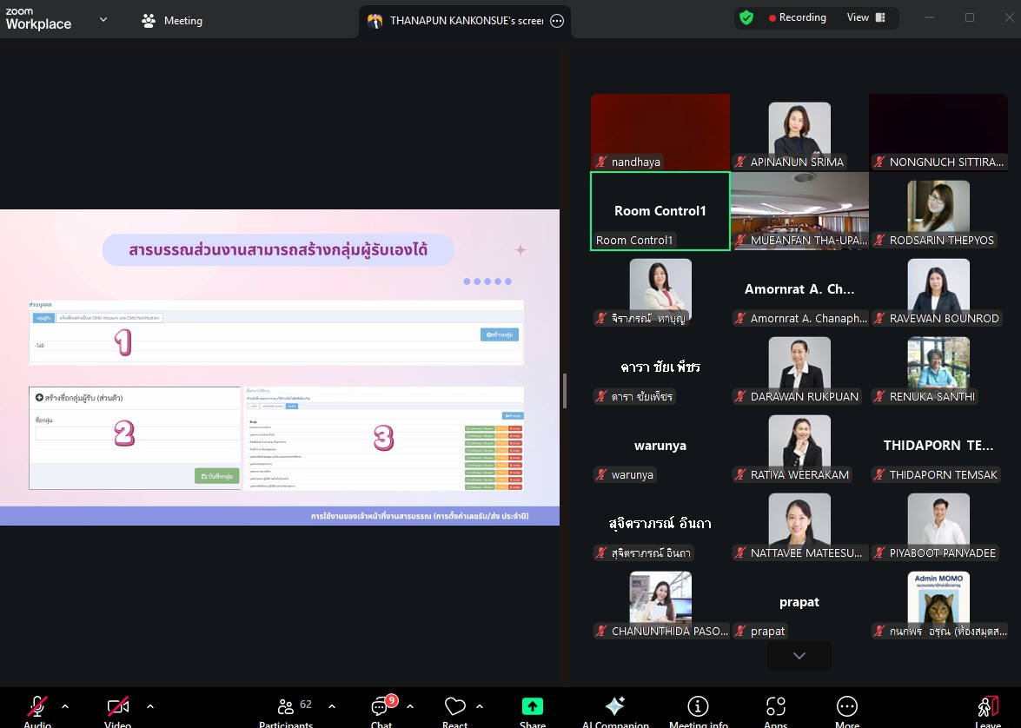Viewport: 1021px width, 728px height.
Task: Click muted mic icon on RAVEWAN BOUNROD tile
Action: click(879, 319)
